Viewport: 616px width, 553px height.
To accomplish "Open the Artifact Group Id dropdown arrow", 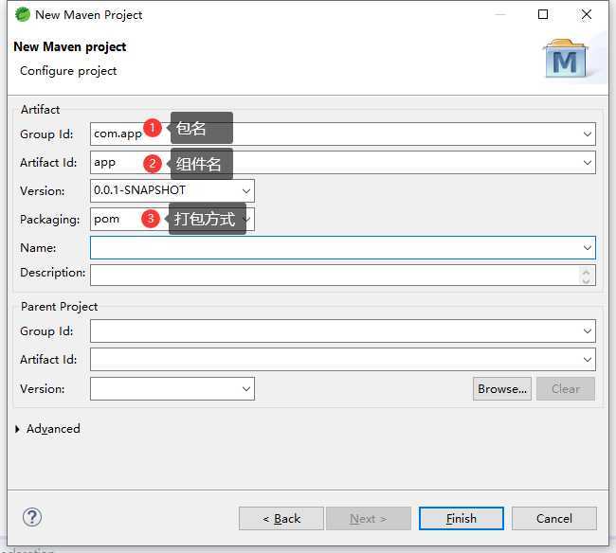I will (x=587, y=134).
